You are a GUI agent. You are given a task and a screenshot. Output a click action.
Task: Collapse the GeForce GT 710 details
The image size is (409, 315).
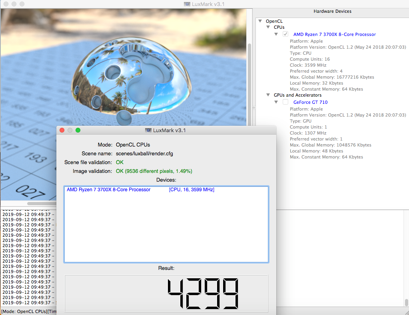point(276,102)
